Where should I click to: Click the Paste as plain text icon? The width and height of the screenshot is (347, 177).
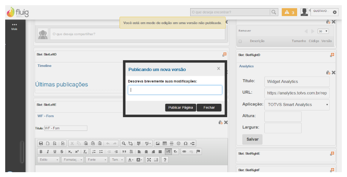[x=93, y=144]
